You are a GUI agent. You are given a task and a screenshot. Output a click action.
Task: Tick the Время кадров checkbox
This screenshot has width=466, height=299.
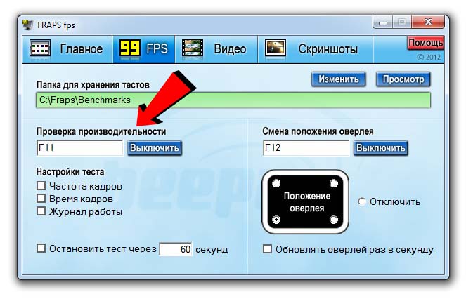(41, 199)
